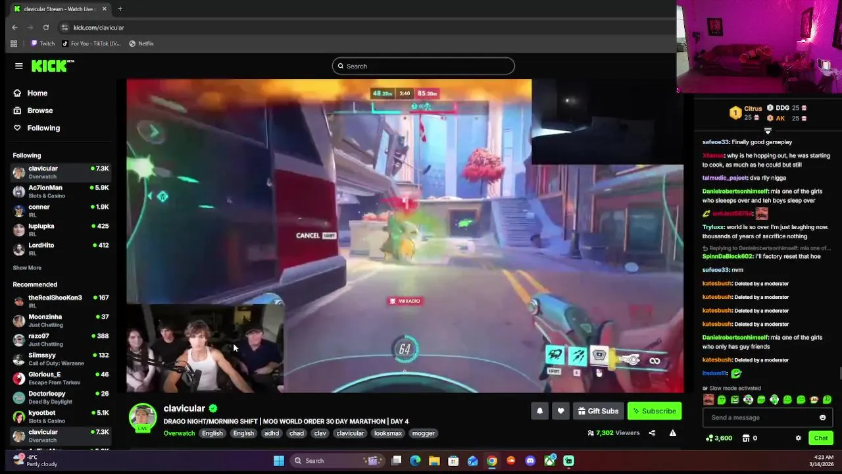Open conner channel in Following list
Screen dimensions: 842x474
[61, 211]
